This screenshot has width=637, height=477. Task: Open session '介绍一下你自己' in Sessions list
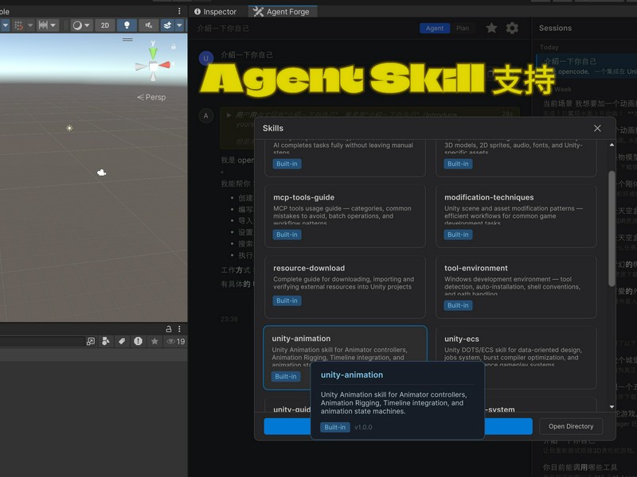(x=588, y=67)
